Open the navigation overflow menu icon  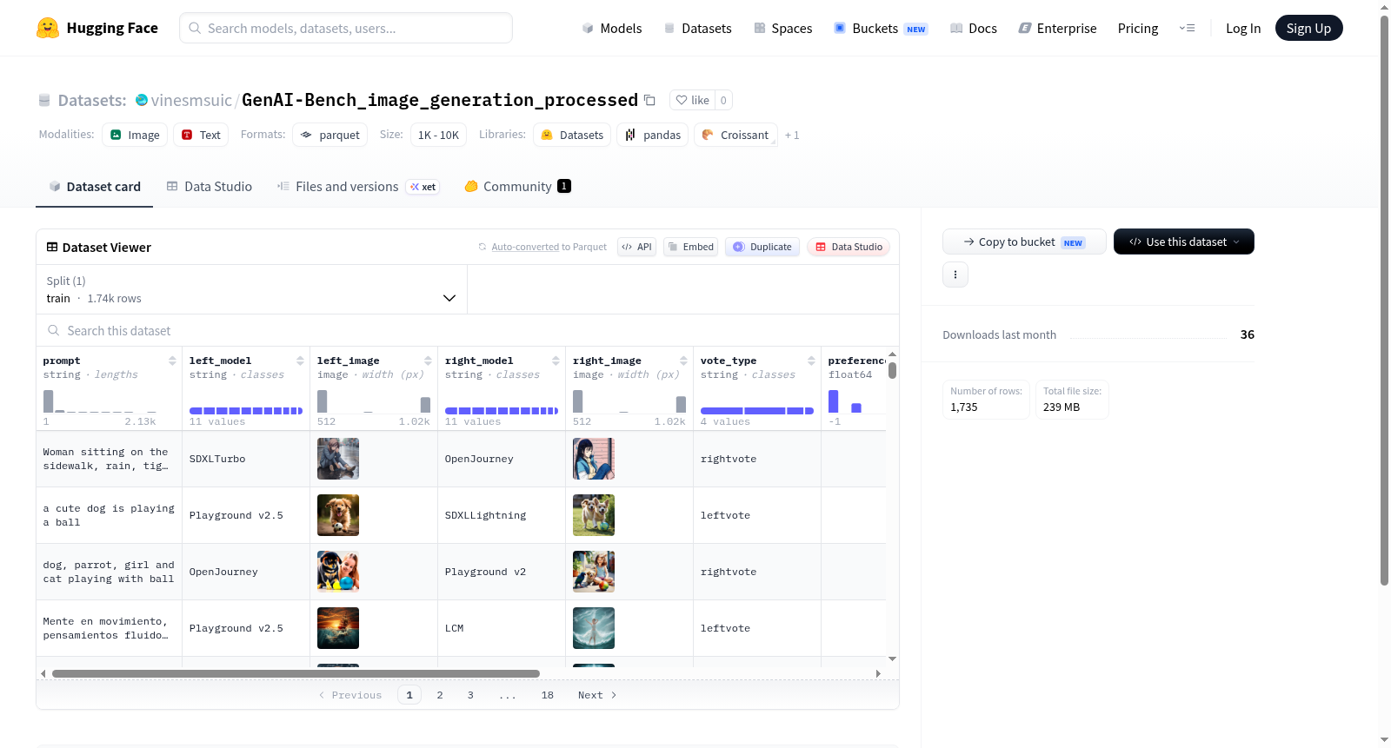(x=1187, y=28)
